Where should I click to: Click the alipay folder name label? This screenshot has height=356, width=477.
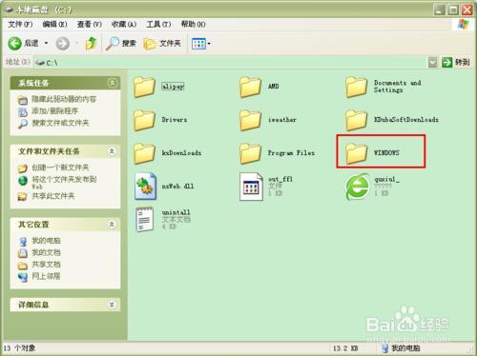tap(173, 87)
